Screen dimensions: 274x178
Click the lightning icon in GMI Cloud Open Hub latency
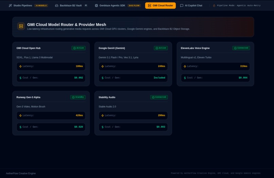(x=20, y=66)
